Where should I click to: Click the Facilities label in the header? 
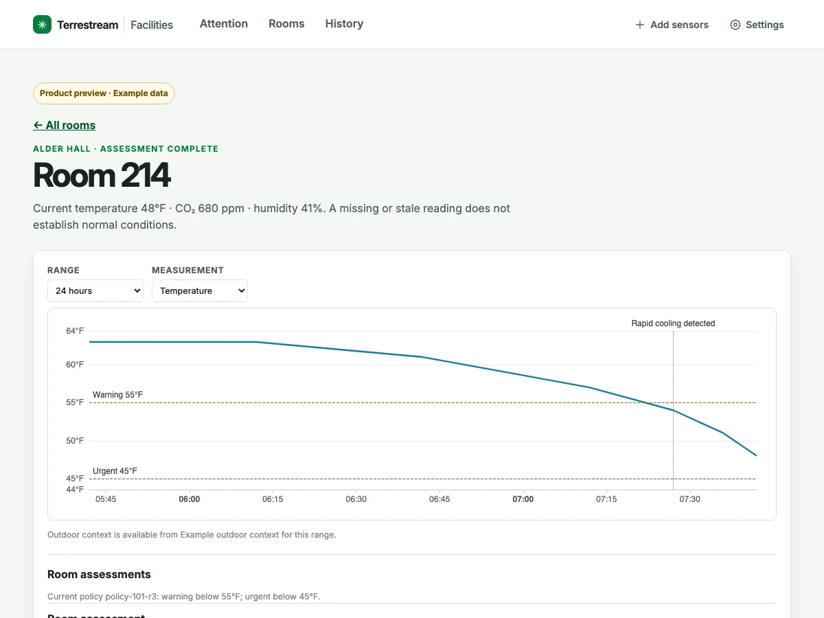click(x=152, y=25)
